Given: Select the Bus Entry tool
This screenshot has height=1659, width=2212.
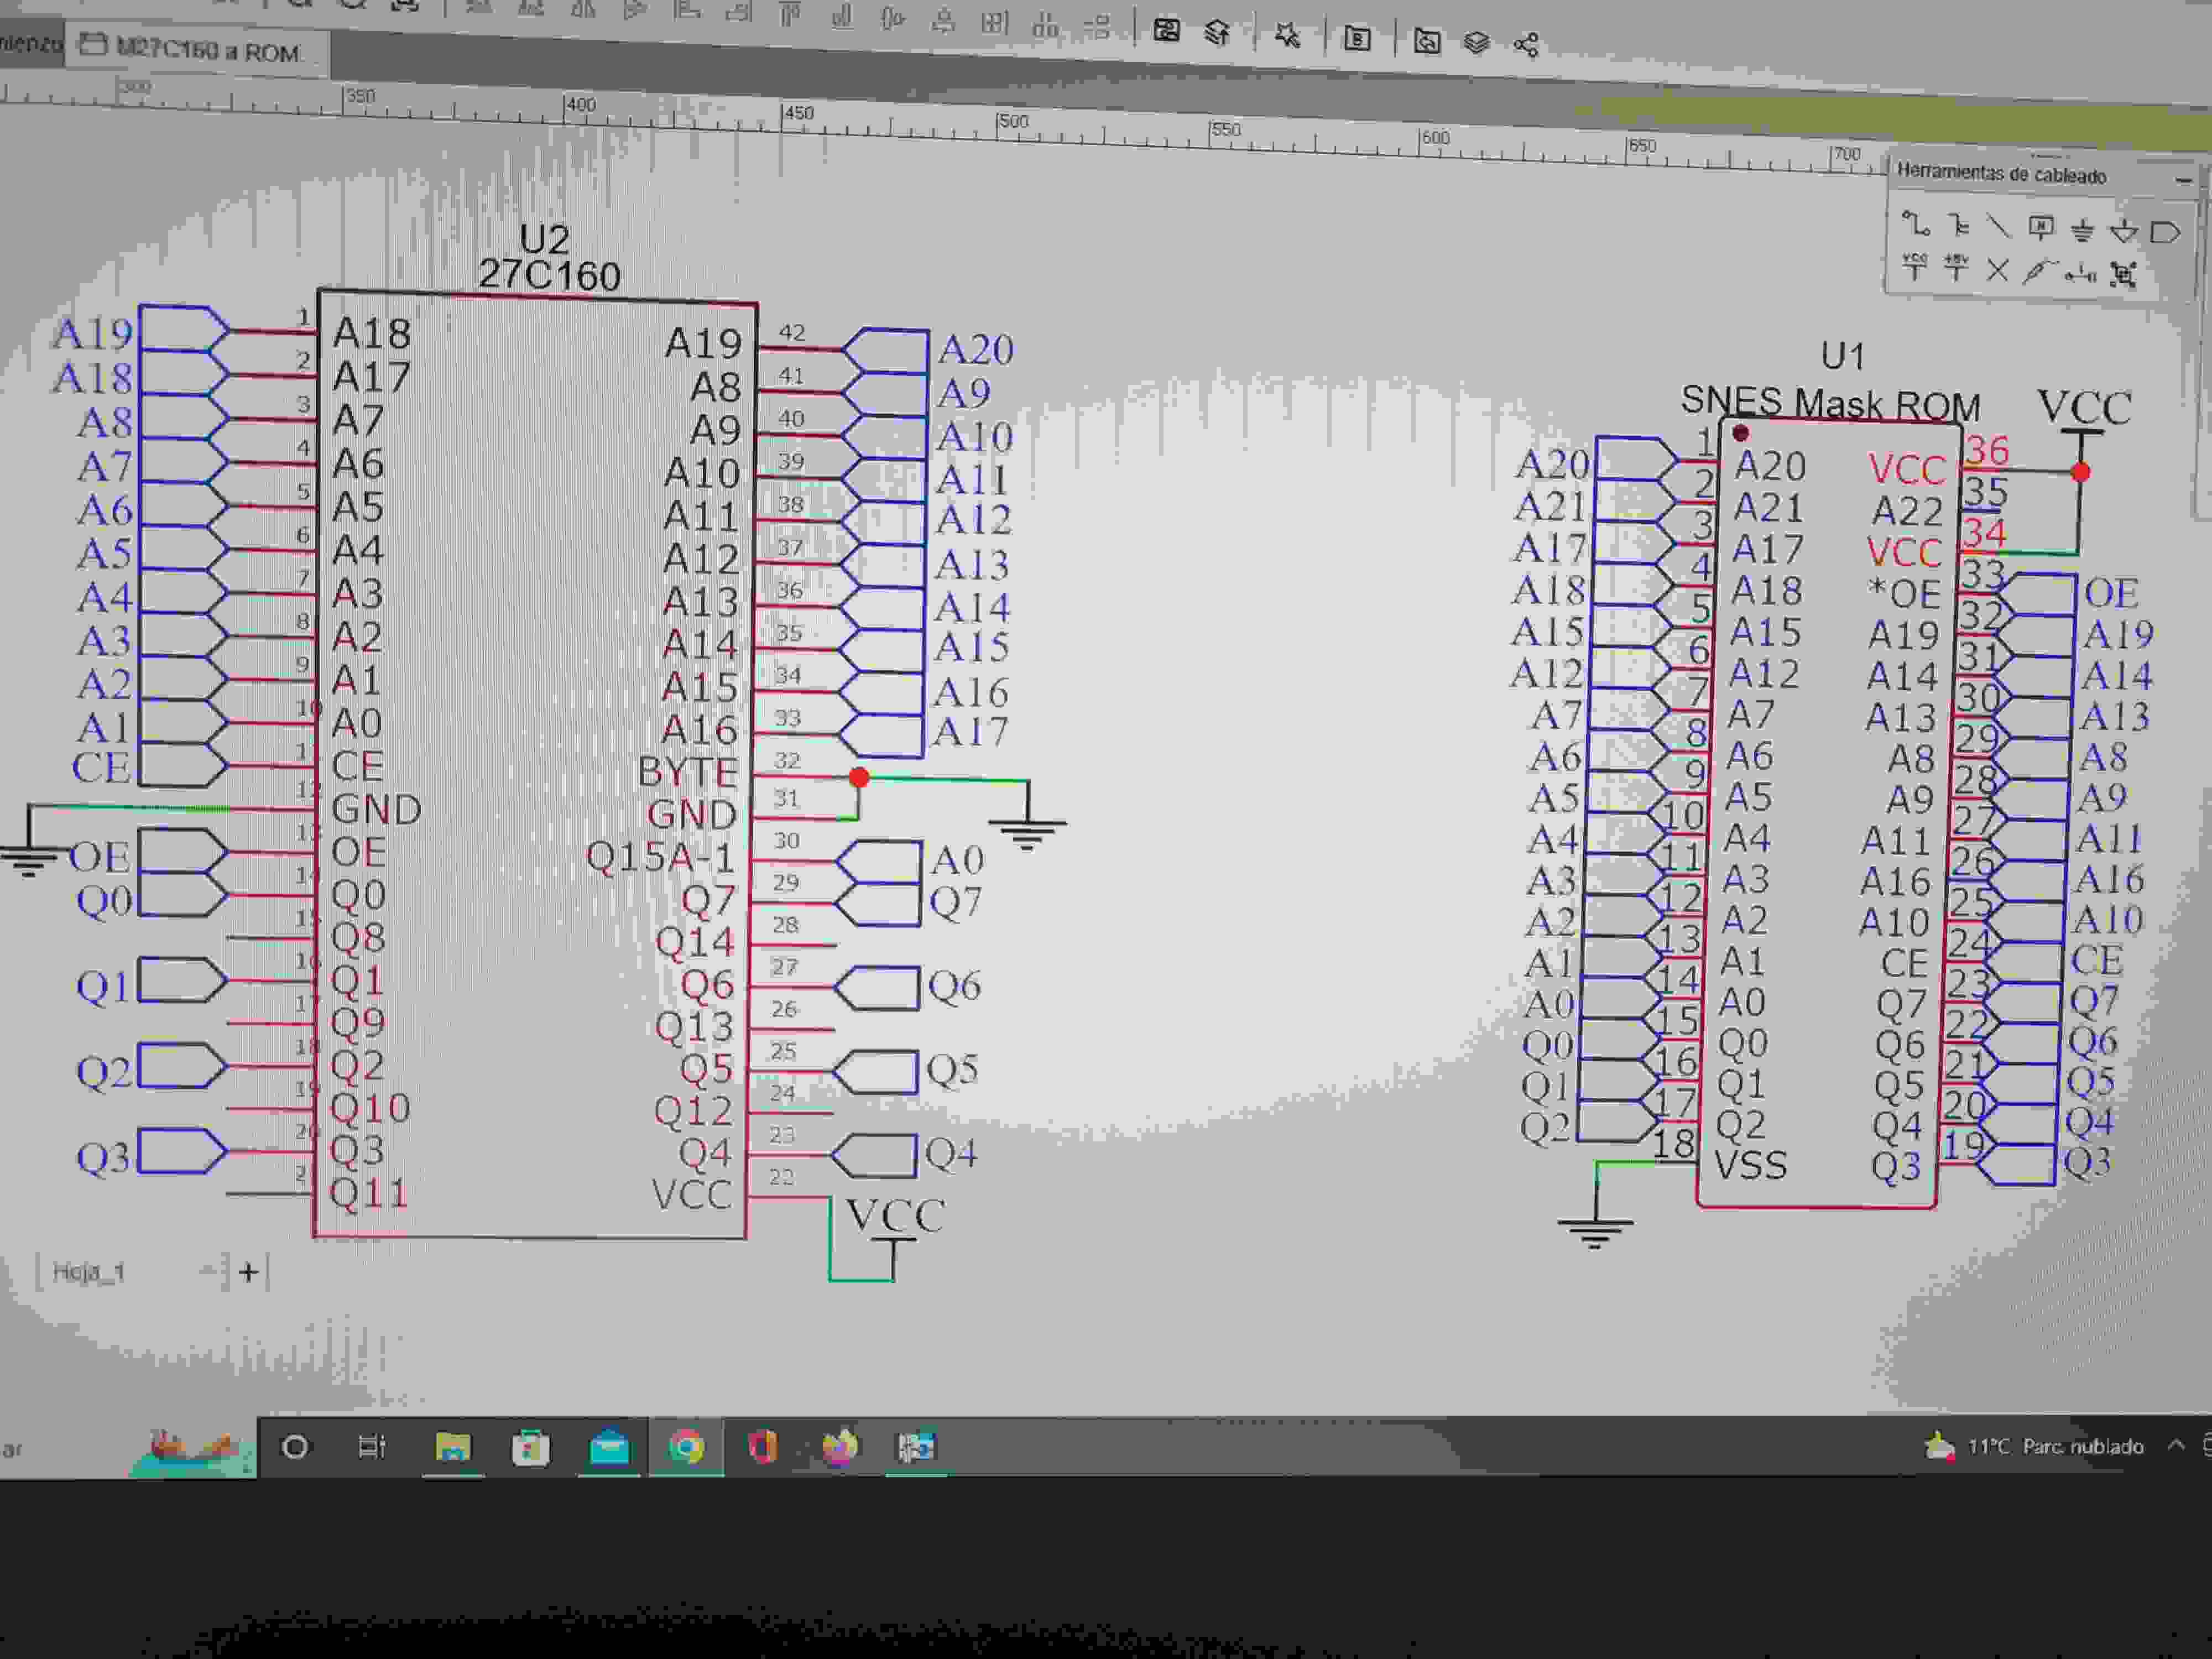Looking at the screenshot, I should [x=1958, y=226].
